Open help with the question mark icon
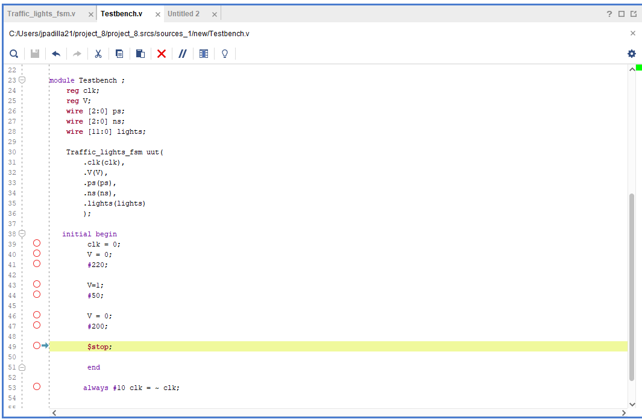The image size is (642, 419). click(609, 13)
